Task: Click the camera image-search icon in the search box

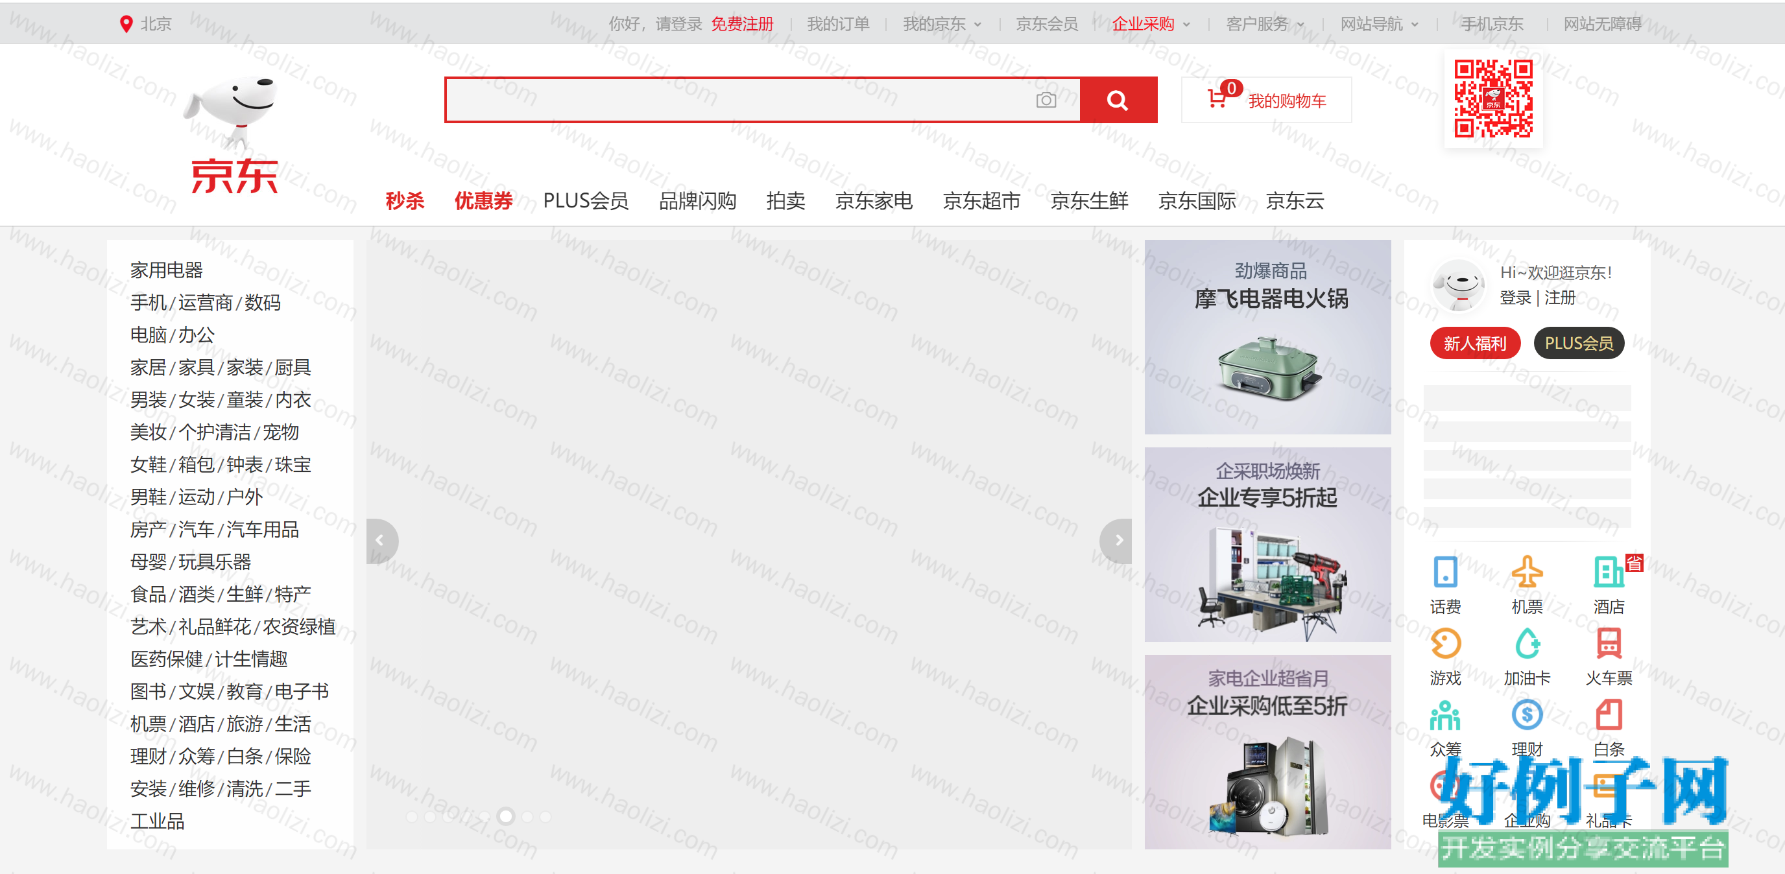Action: [1046, 100]
